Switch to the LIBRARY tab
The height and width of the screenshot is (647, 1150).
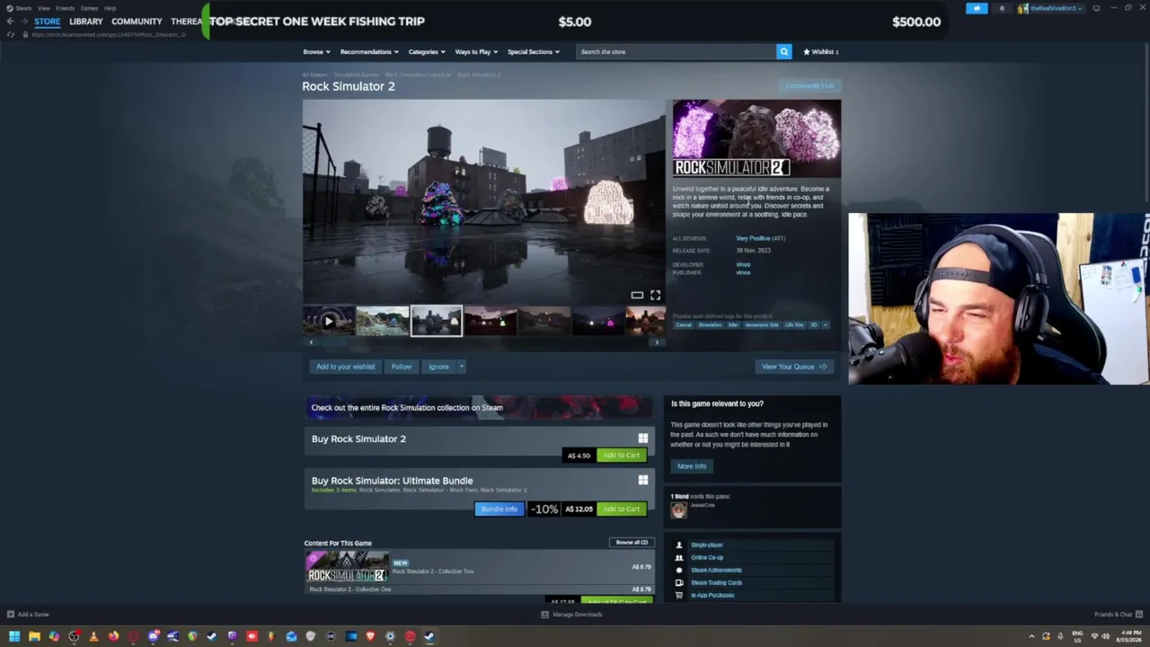coord(86,22)
